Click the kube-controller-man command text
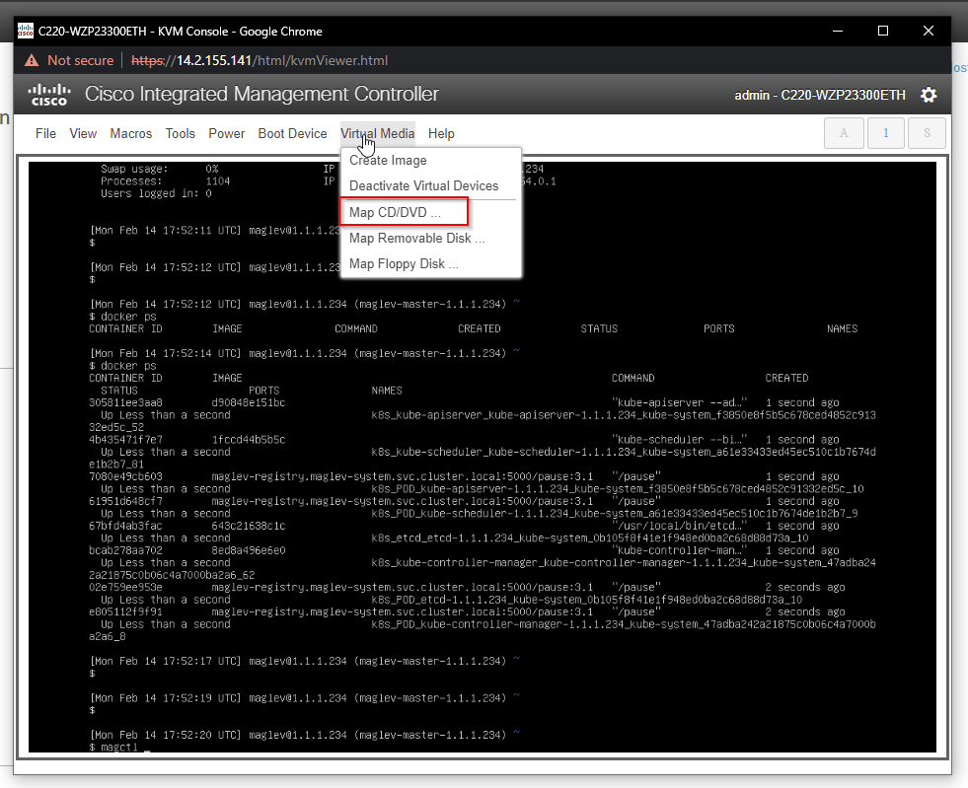This screenshot has height=788, width=968. click(x=679, y=550)
